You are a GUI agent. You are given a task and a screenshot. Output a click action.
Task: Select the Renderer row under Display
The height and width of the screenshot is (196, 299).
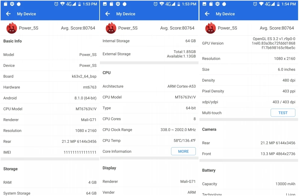click(x=149, y=182)
